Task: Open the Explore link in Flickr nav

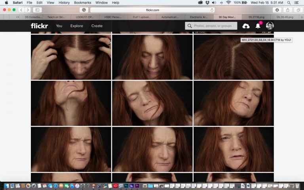Action: tap(76, 26)
